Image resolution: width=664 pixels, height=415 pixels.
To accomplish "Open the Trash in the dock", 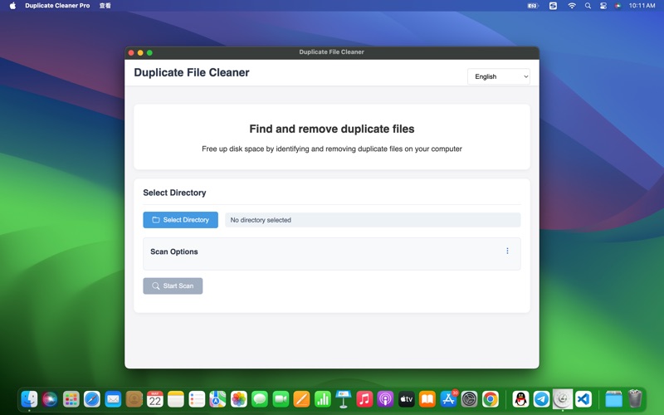I will [635, 399].
